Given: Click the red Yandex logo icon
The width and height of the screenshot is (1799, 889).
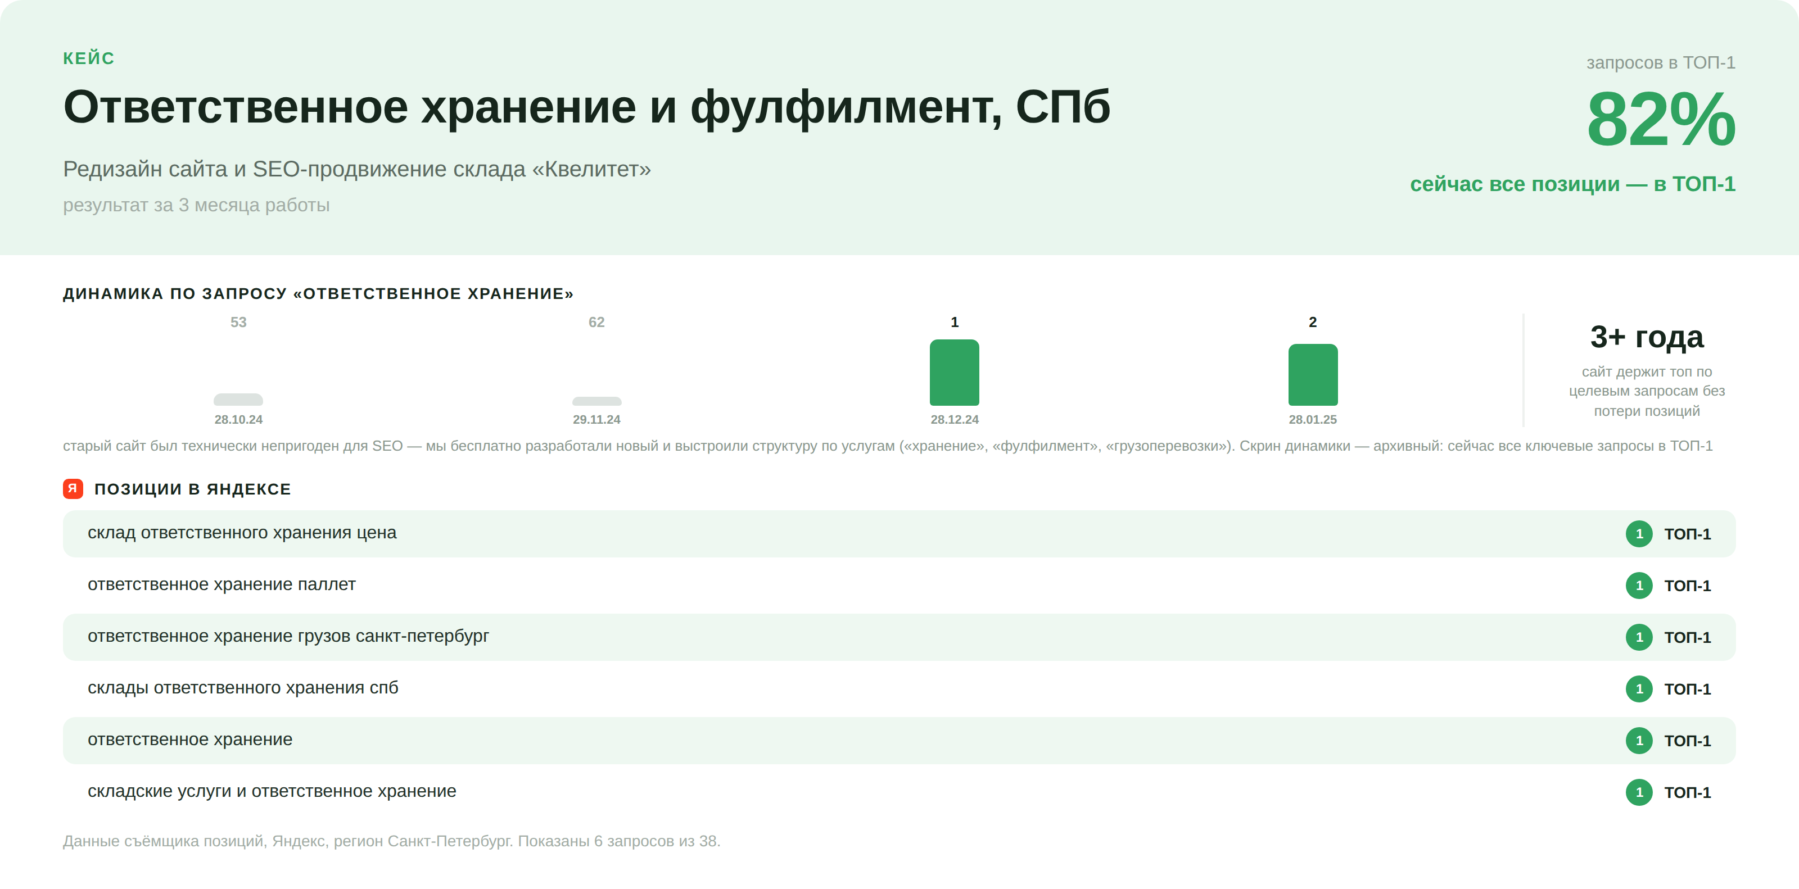Looking at the screenshot, I should 73,488.
